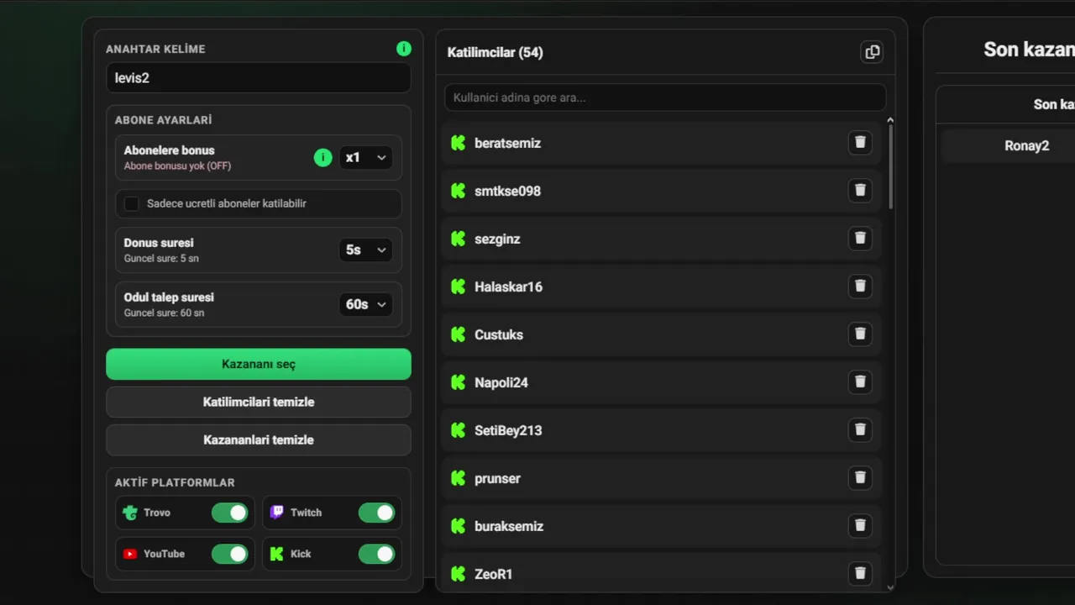Viewport: 1075px width, 605px height.
Task: Expand the Donus suresi 5s dropdown
Action: click(365, 250)
